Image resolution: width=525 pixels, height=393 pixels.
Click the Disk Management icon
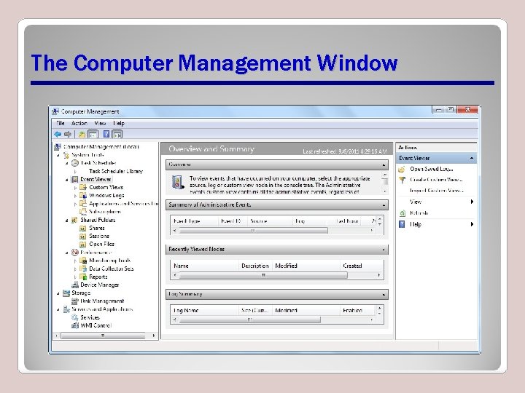tap(75, 301)
